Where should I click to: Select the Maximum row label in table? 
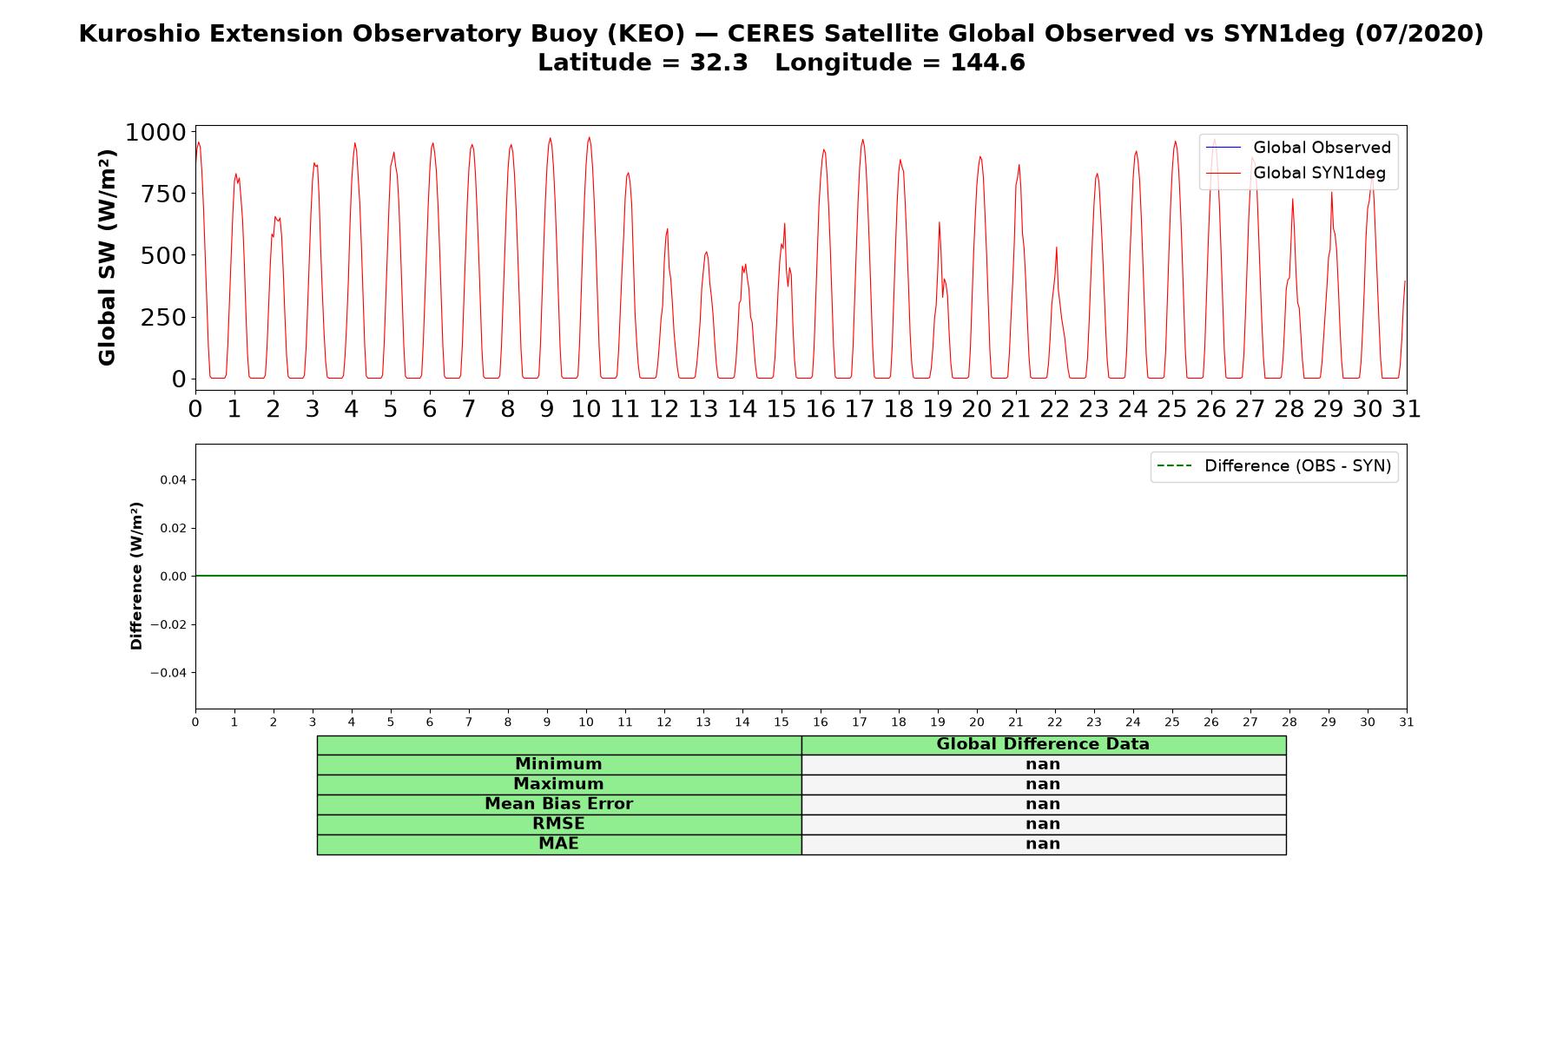(x=559, y=784)
